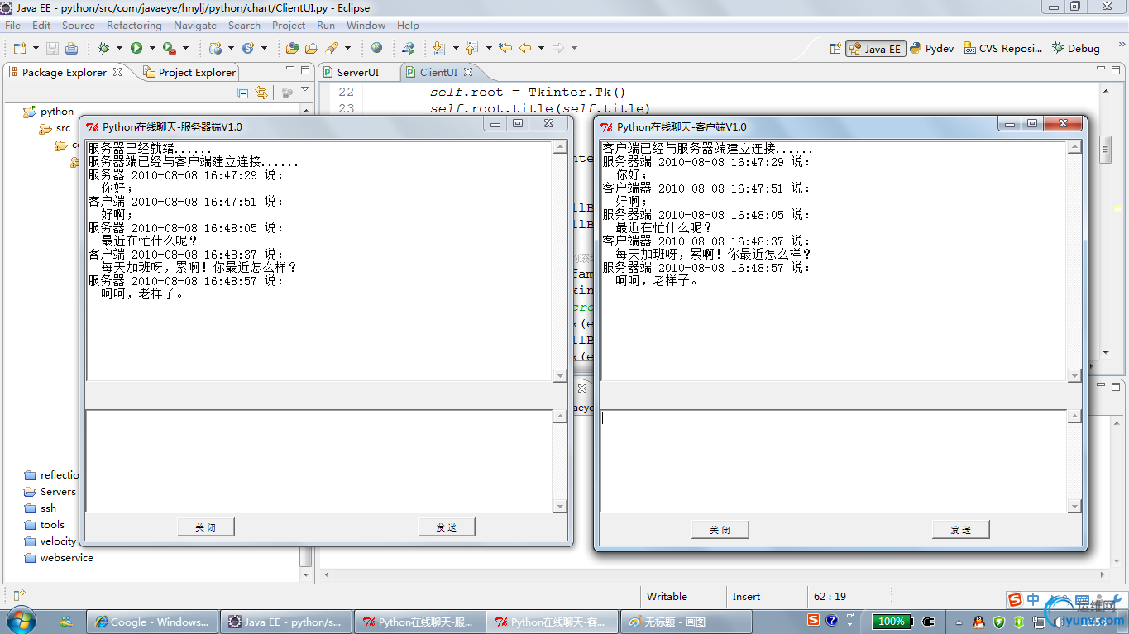This screenshot has width=1129, height=634.
Task: Click the Open Task folder icon
Action: click(x=312, y=49)
